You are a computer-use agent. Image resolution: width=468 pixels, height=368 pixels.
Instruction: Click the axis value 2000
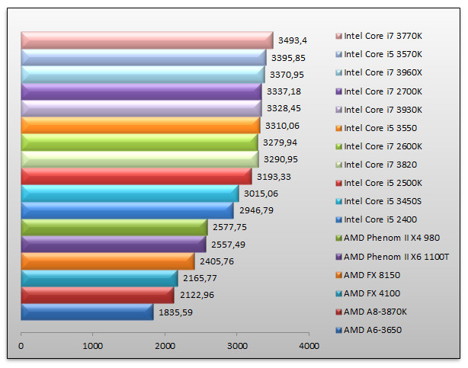165,346
